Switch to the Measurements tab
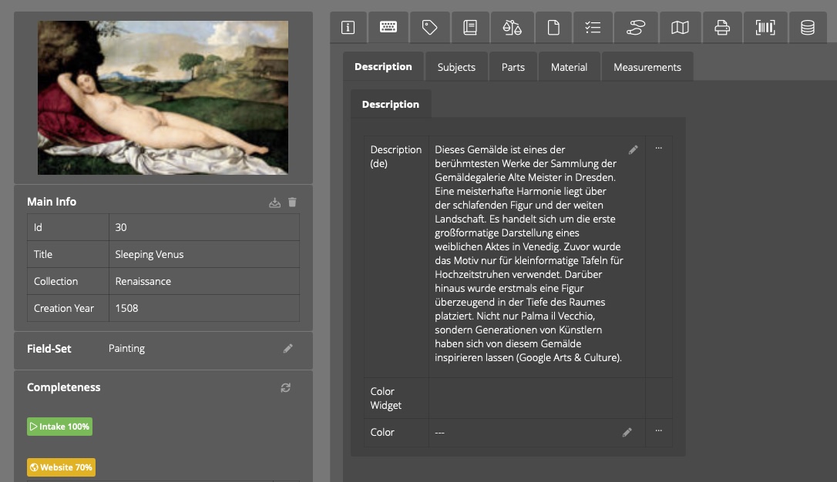This screenshot has width=837, height=482. [x=647, y=67]
